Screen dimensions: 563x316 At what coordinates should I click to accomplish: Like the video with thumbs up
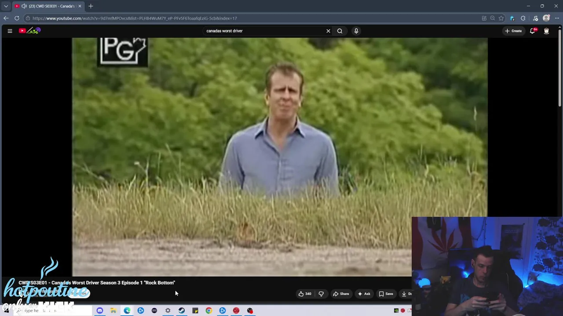tap(305, 294)
